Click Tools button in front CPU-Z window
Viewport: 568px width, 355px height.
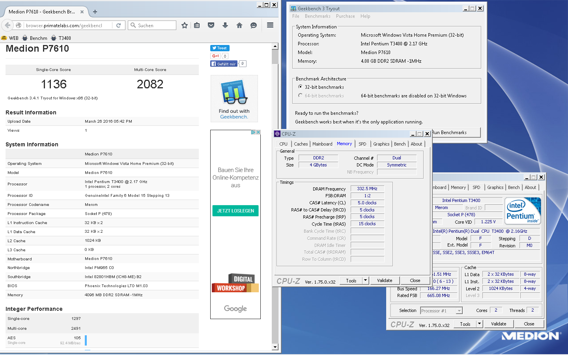tap(351, 280)
